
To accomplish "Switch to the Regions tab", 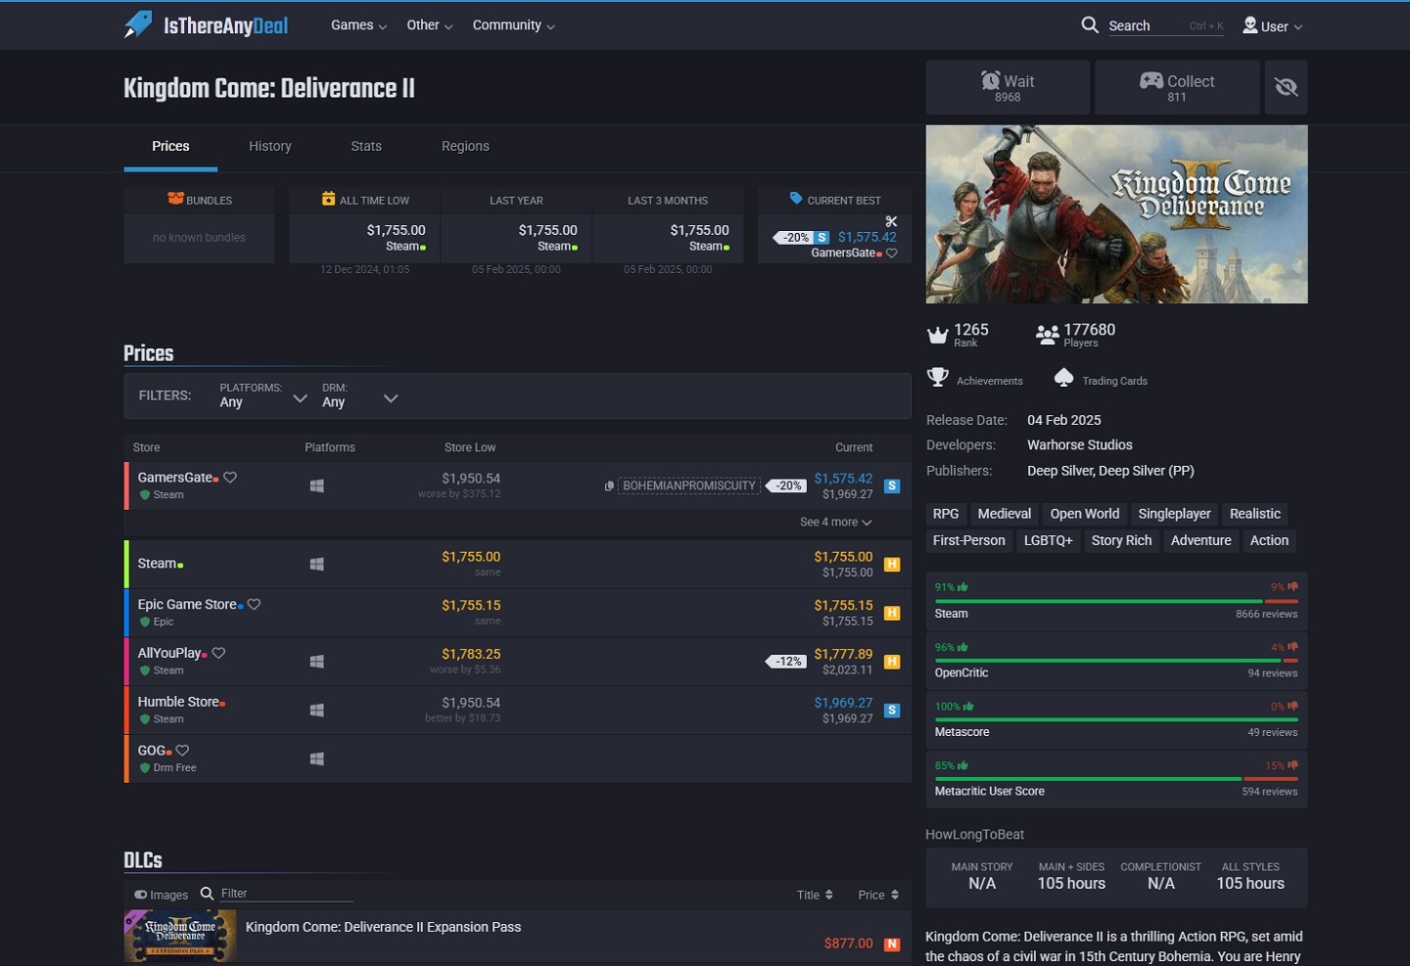I will coord(465,147).
